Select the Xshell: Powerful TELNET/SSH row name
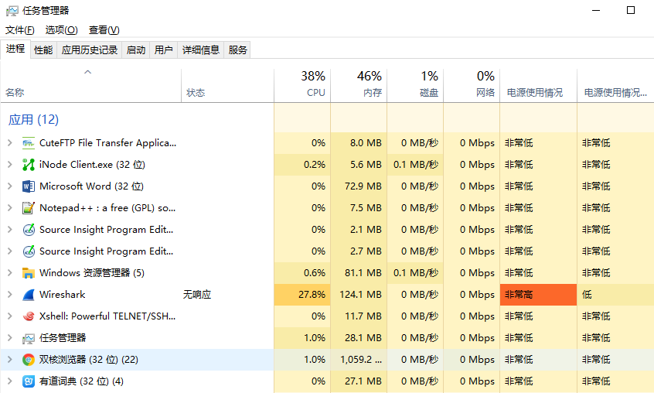The width and height of the screenshot is (654, 393). (x=107, y=316)
